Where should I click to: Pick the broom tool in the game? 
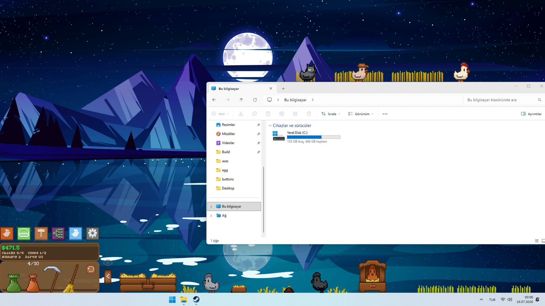(x=72, y=279)
